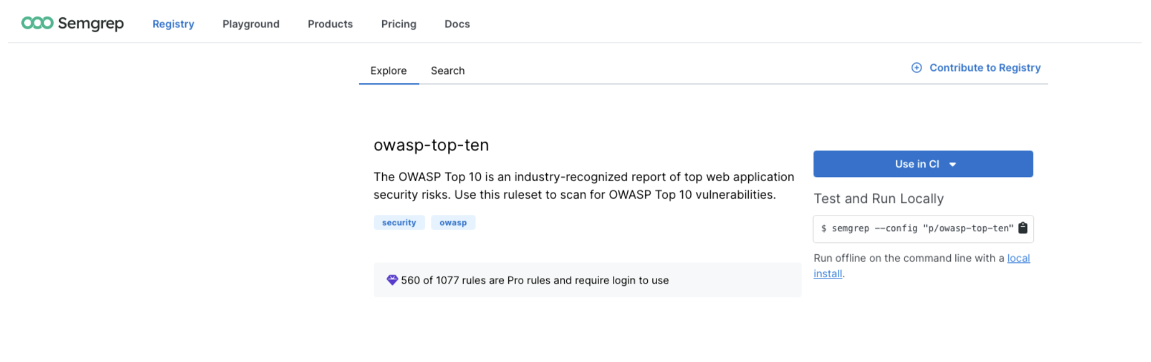
Task: Click the Test and Run Locally heading
Action: pyautogui.click(x=878, y=198)
